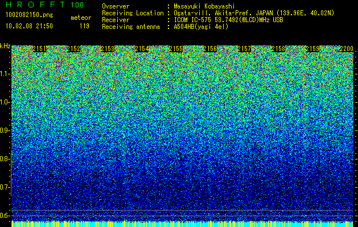Screen dimensions: 358x227
Task: Click the 2155 time marker
Action: point(176,49)
